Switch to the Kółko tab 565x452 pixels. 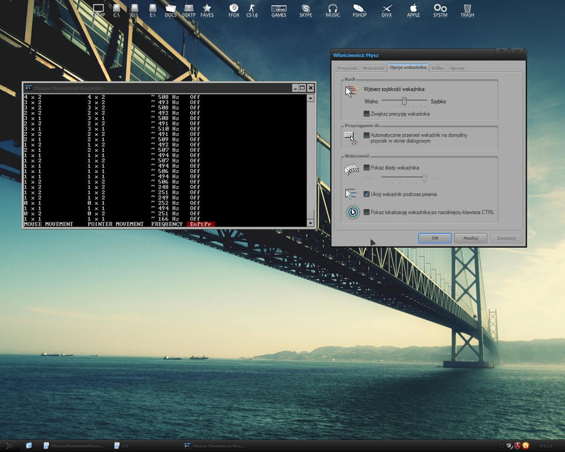coord(438,68)
